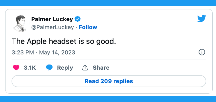Click the Reply text label
This screenshot has height=102, width=216.
tap(65, 68)
